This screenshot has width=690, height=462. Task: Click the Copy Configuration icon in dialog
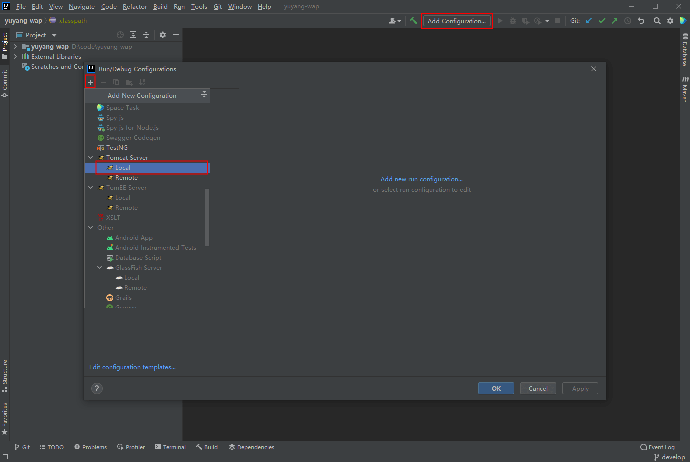(x=116, y=82)
